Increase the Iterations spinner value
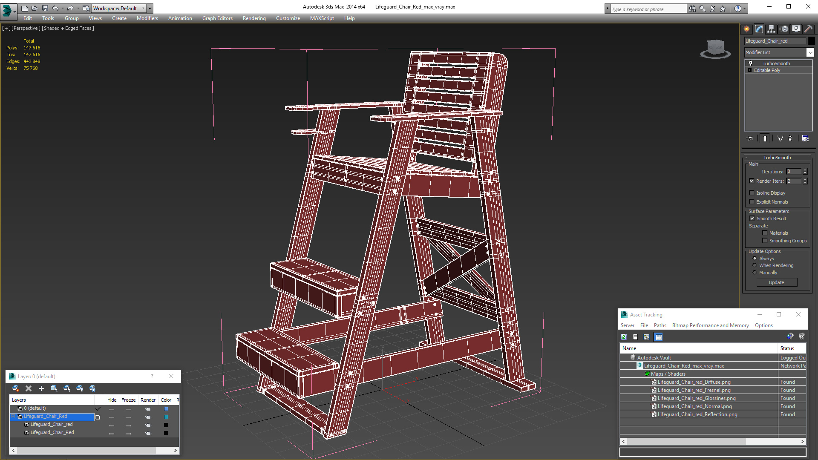The image size is (818, 460). click(x=805, y=170)
